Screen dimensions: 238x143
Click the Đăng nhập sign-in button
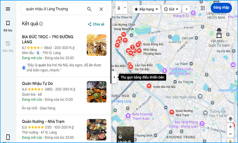(x=221, y=8)
